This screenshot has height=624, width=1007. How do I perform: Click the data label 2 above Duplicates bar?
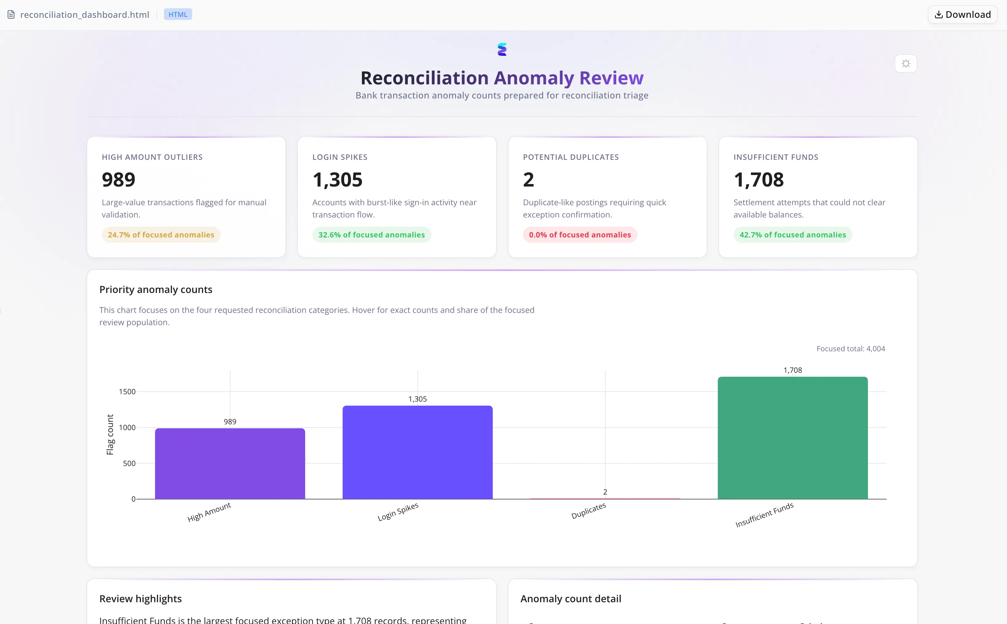coord(605,492)
